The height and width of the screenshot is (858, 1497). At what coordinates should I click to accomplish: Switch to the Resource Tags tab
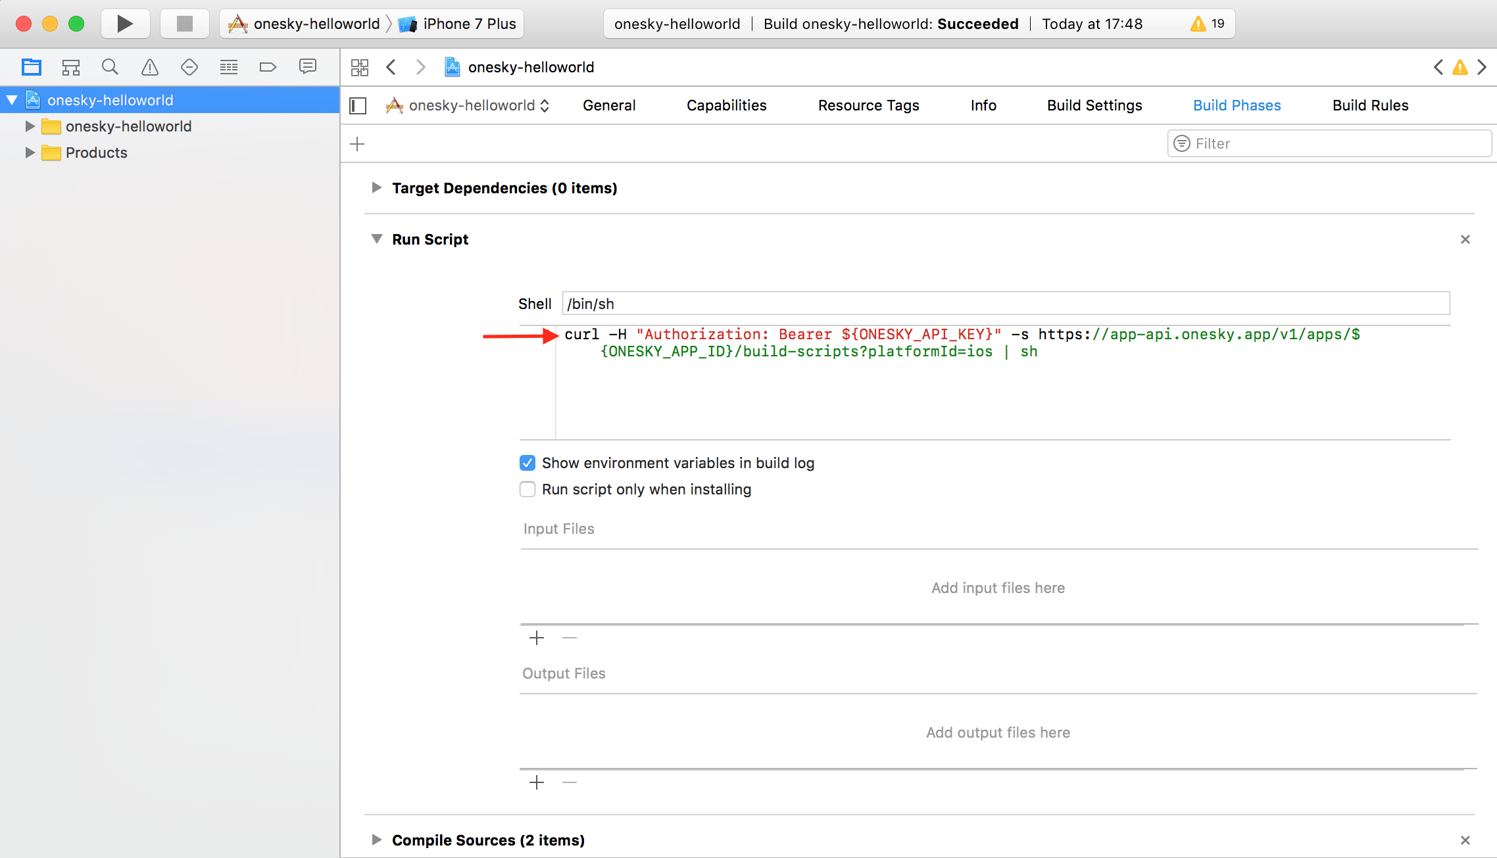(868, 105)
